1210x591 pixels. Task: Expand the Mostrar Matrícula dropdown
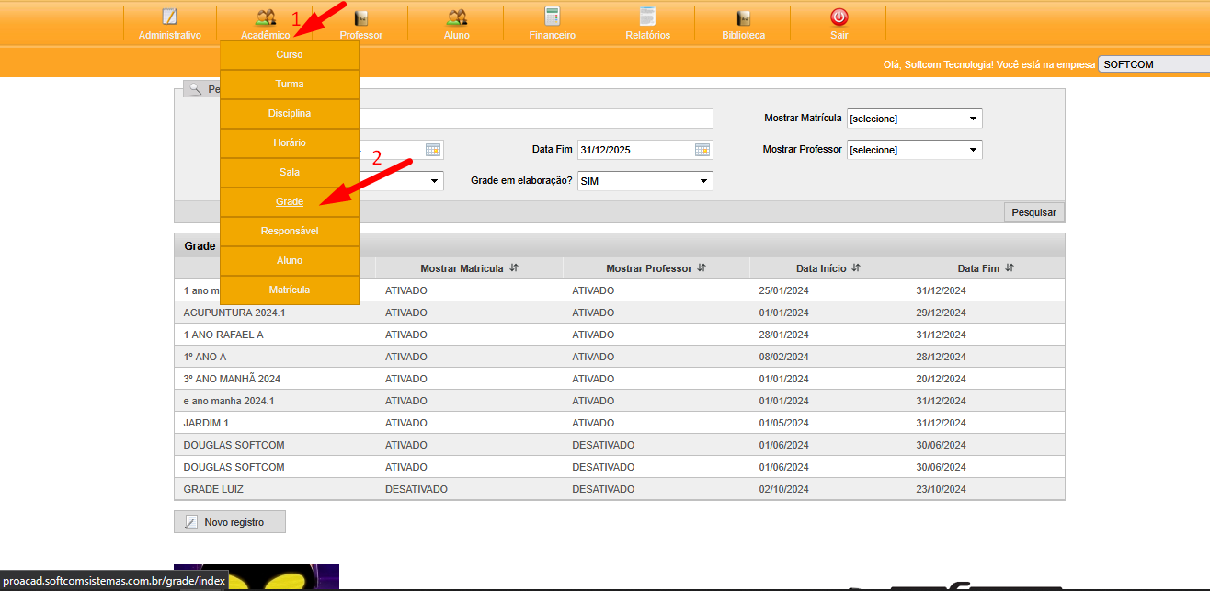click(914, 119)
